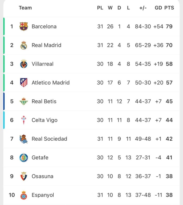Screen dimensions: 183x205
Task: Click the Real Sociedad crest icon
Action: 24,139
